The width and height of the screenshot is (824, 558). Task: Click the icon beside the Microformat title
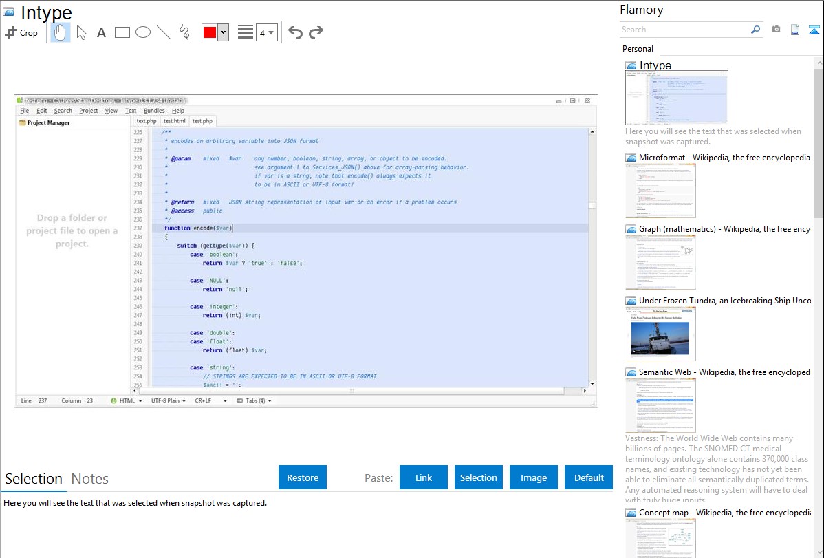[x=631, y=158]
